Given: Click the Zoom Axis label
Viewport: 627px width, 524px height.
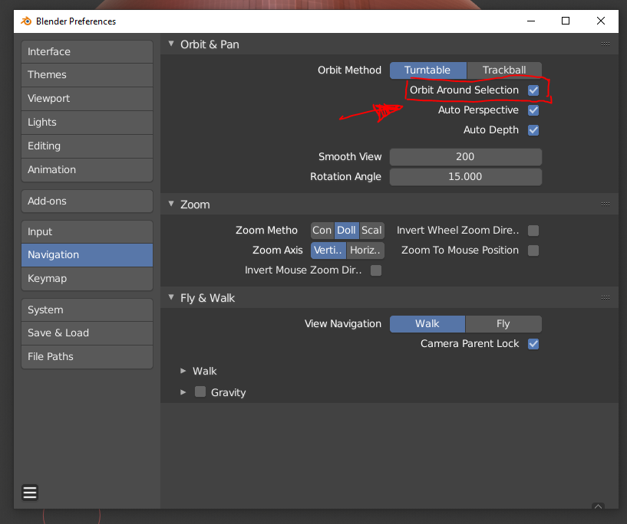Looking at the screenshot, I should click(278, 251).
